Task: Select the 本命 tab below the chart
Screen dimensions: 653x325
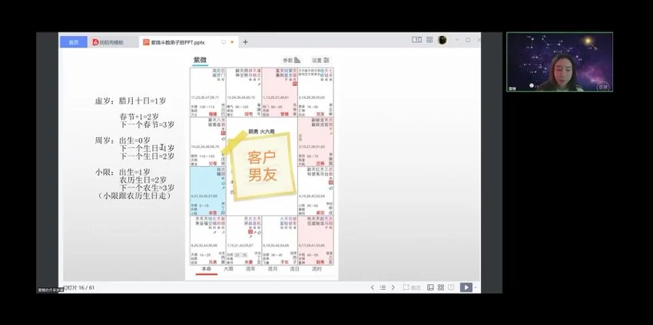Action: point(207,269)
